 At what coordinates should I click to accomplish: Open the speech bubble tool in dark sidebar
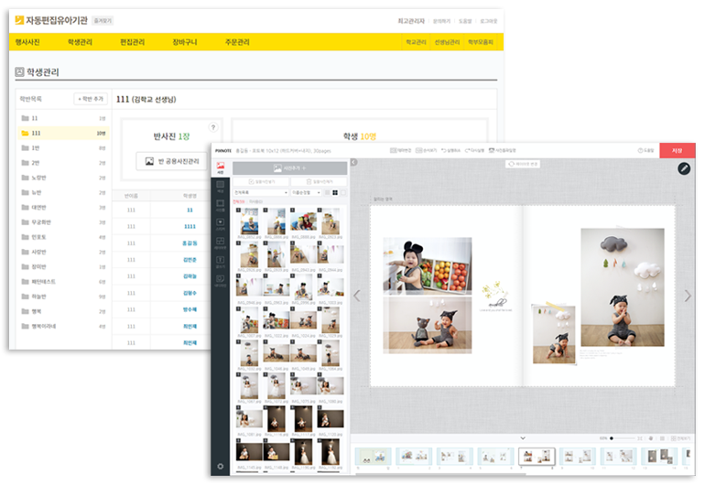(221, 281)
